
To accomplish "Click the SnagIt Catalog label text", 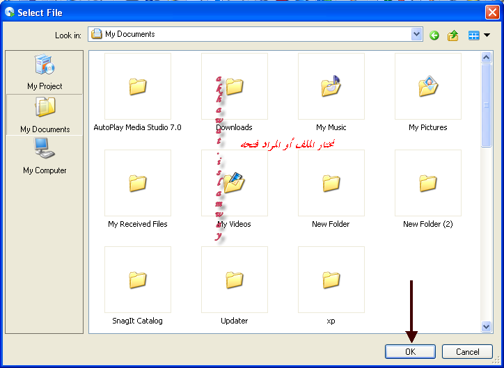I will (x=138, y=321).
